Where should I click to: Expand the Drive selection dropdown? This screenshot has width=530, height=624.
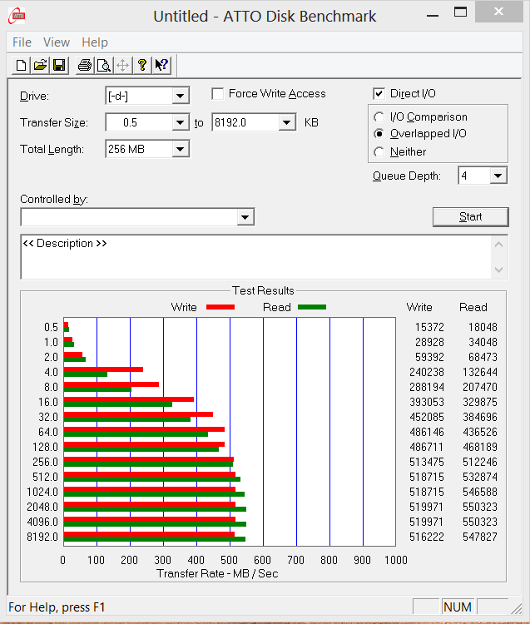pos(180,97)
